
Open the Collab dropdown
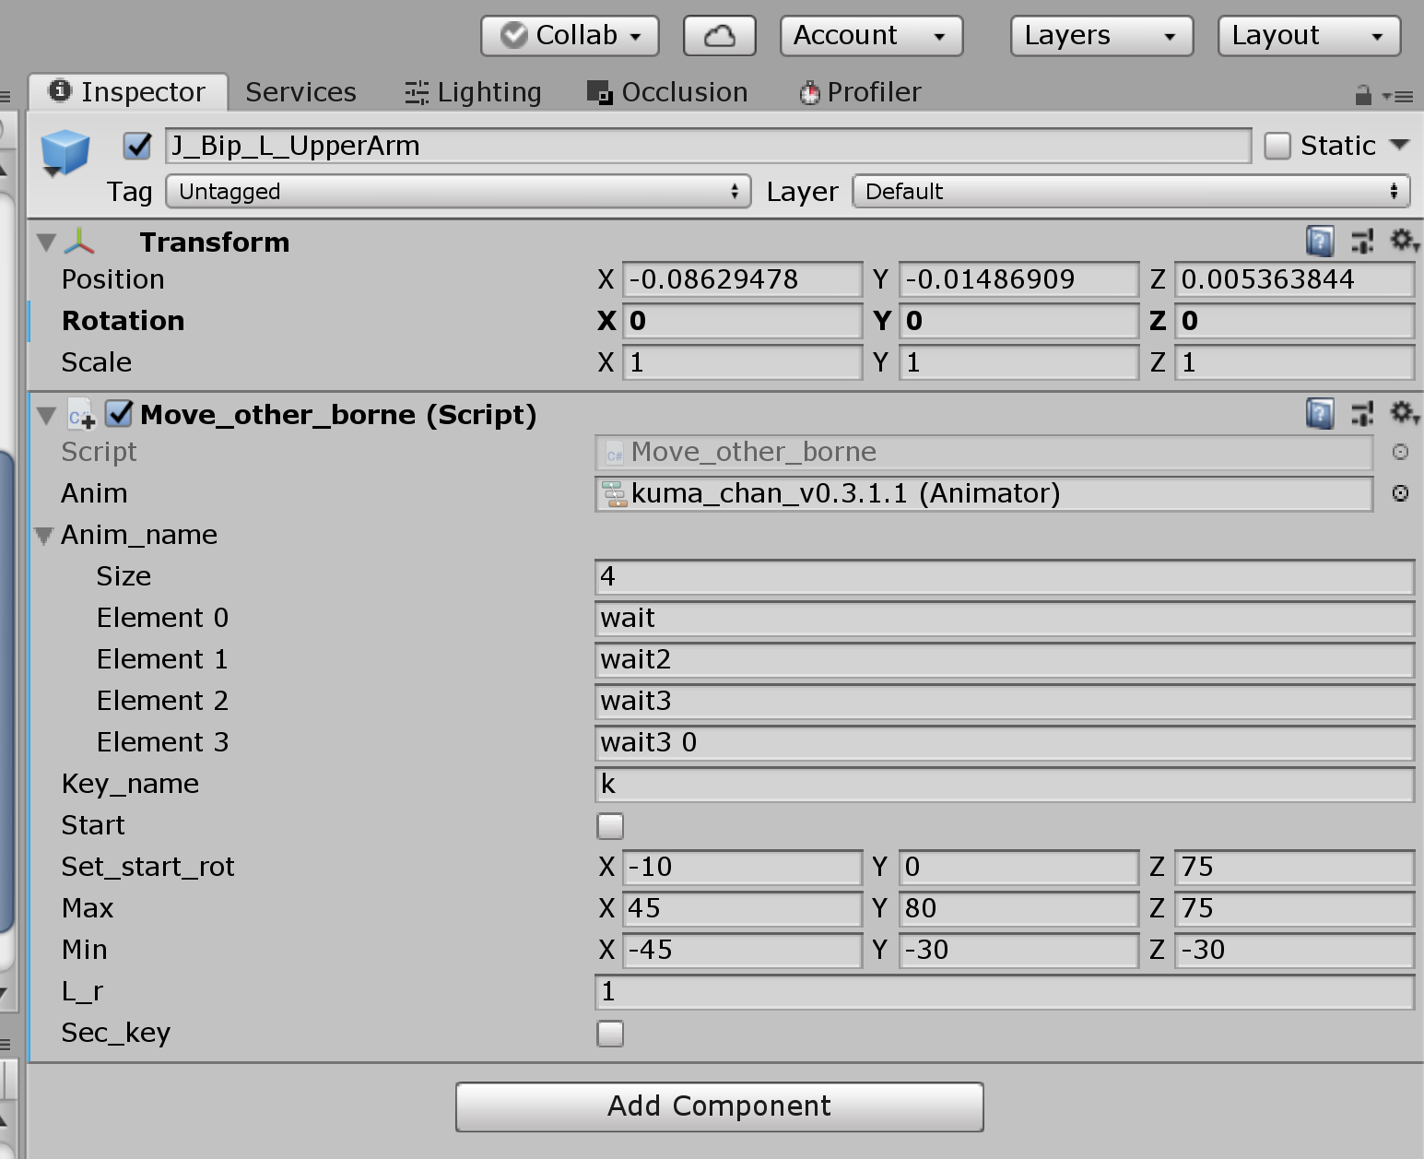tap(570, 36)
